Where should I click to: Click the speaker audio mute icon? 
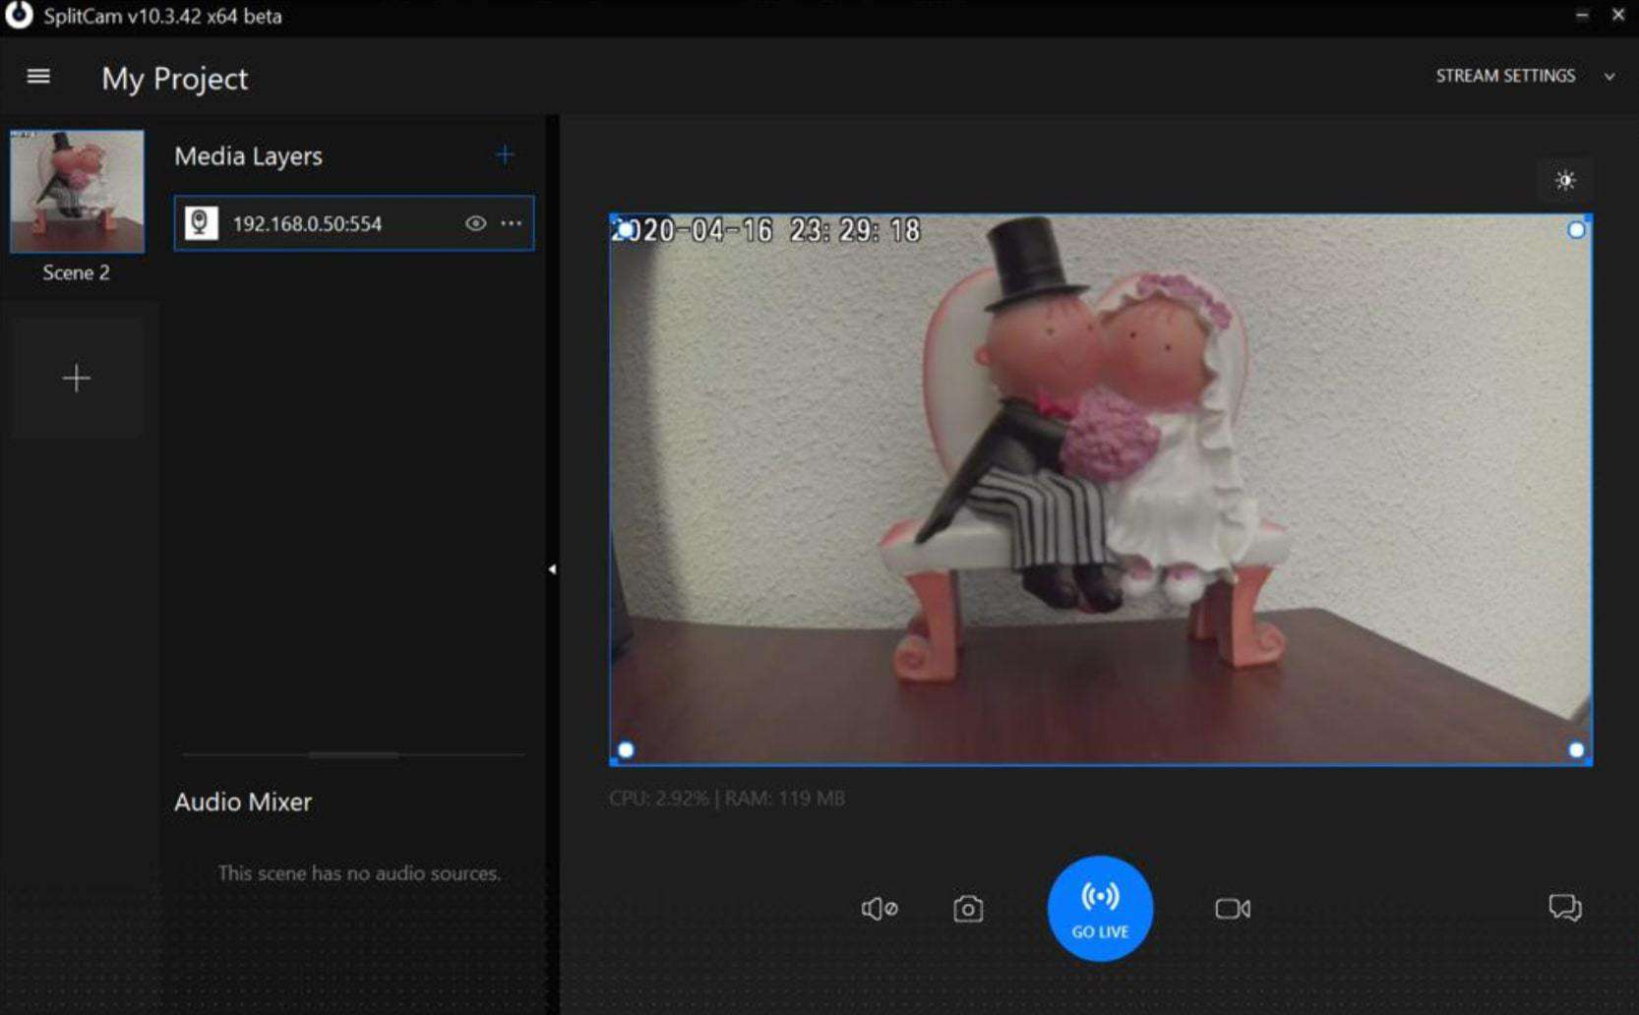(x=879, y=909)
